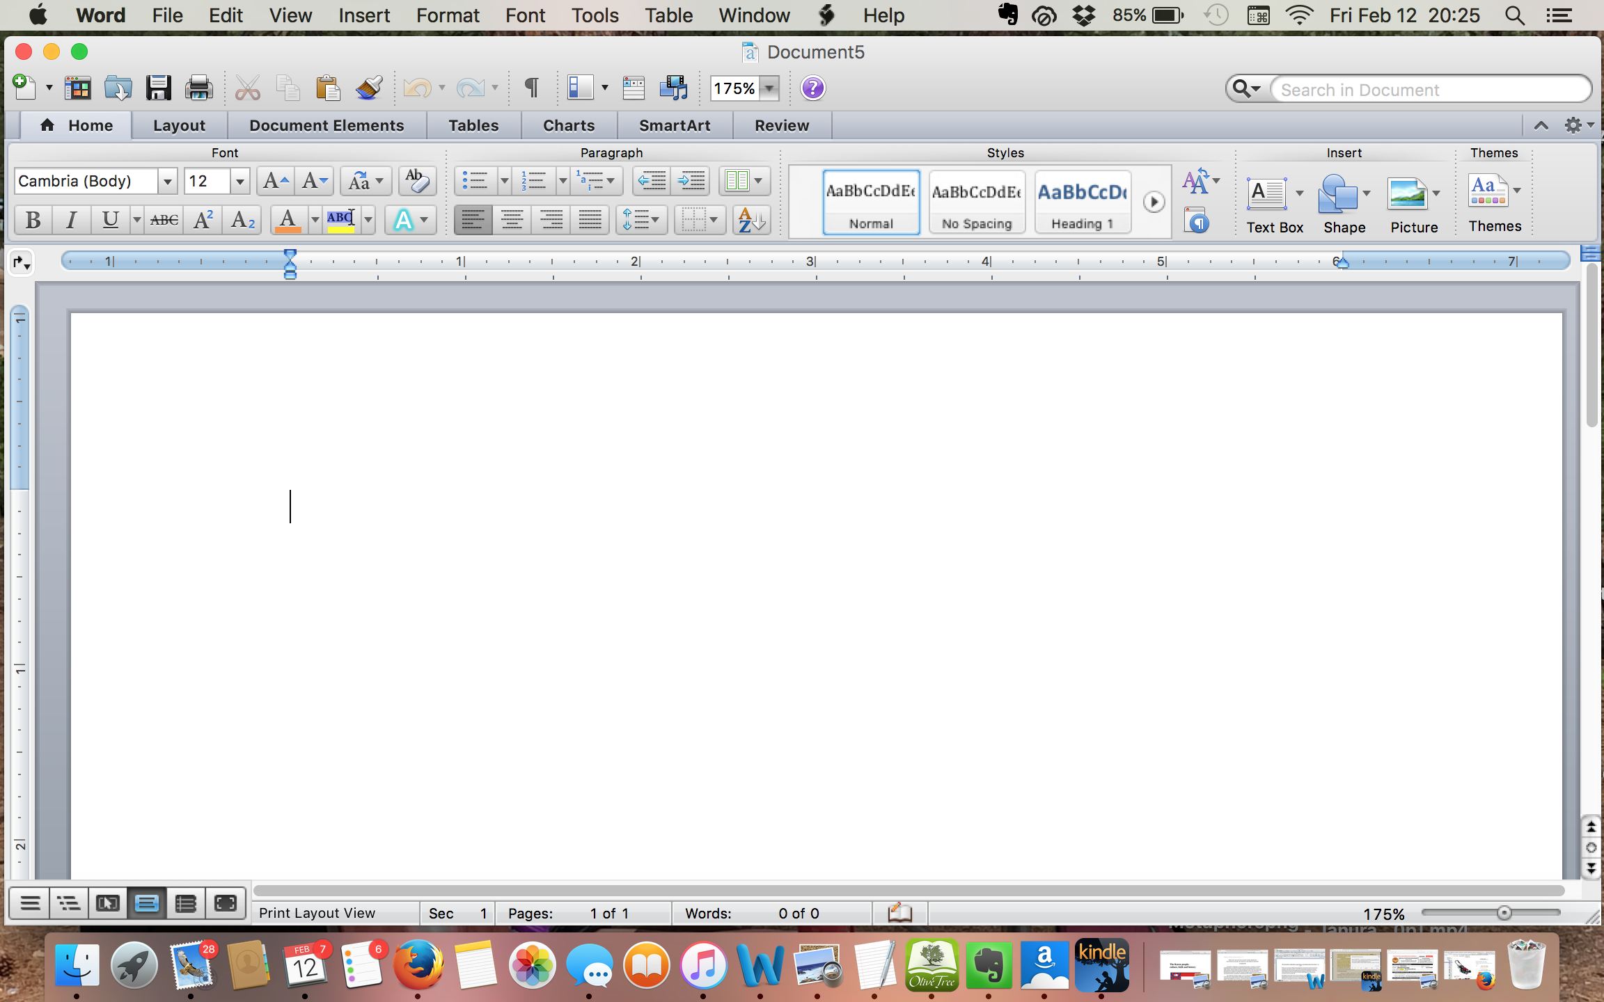1604x1002 pixels.
Task: Click the Grow Font icon
Action: point(276,182)
